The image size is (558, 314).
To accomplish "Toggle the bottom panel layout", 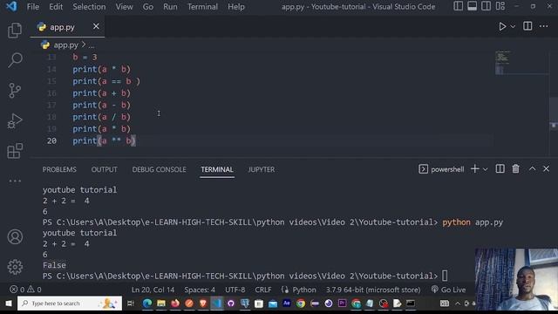I will coord(472,6).
